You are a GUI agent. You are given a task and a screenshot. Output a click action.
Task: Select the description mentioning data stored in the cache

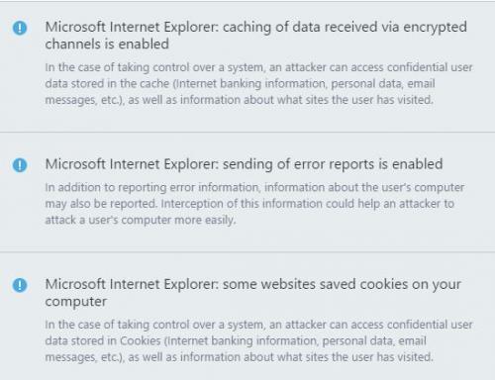click(x=258, y=83)
